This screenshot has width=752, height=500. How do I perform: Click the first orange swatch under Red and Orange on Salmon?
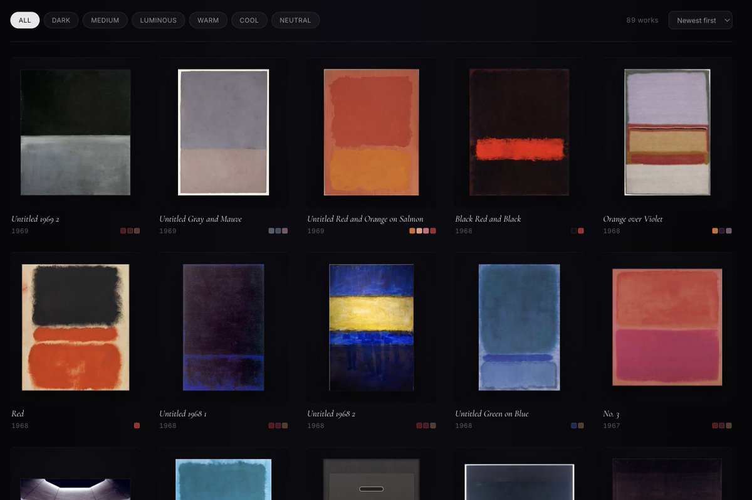(412, 231)
